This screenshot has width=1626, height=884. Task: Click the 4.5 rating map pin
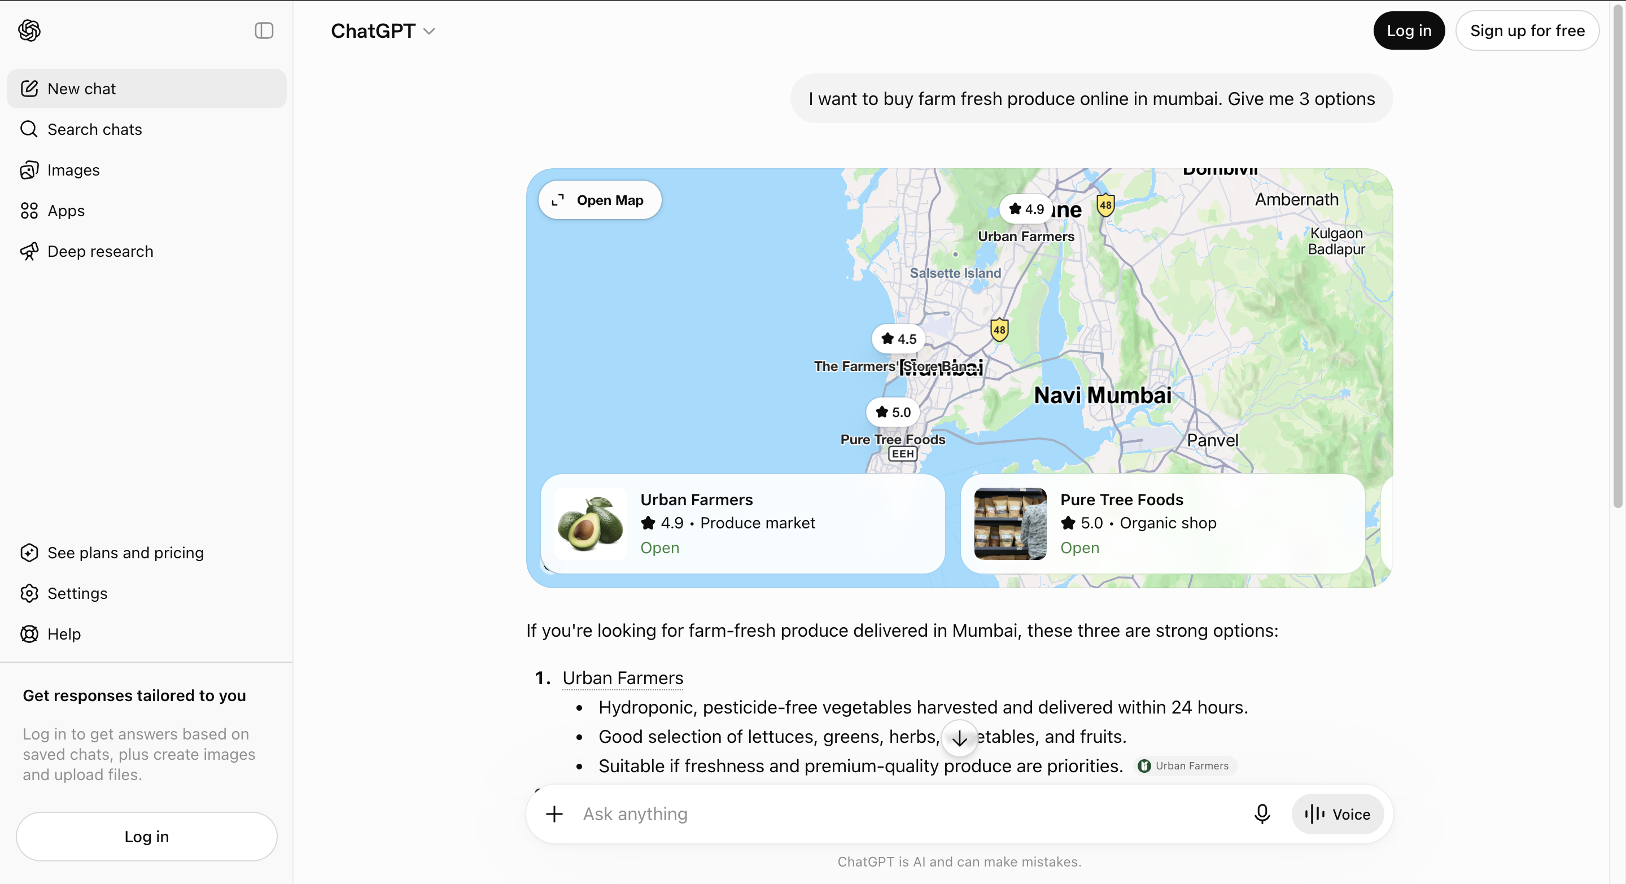tap(898, 339)
